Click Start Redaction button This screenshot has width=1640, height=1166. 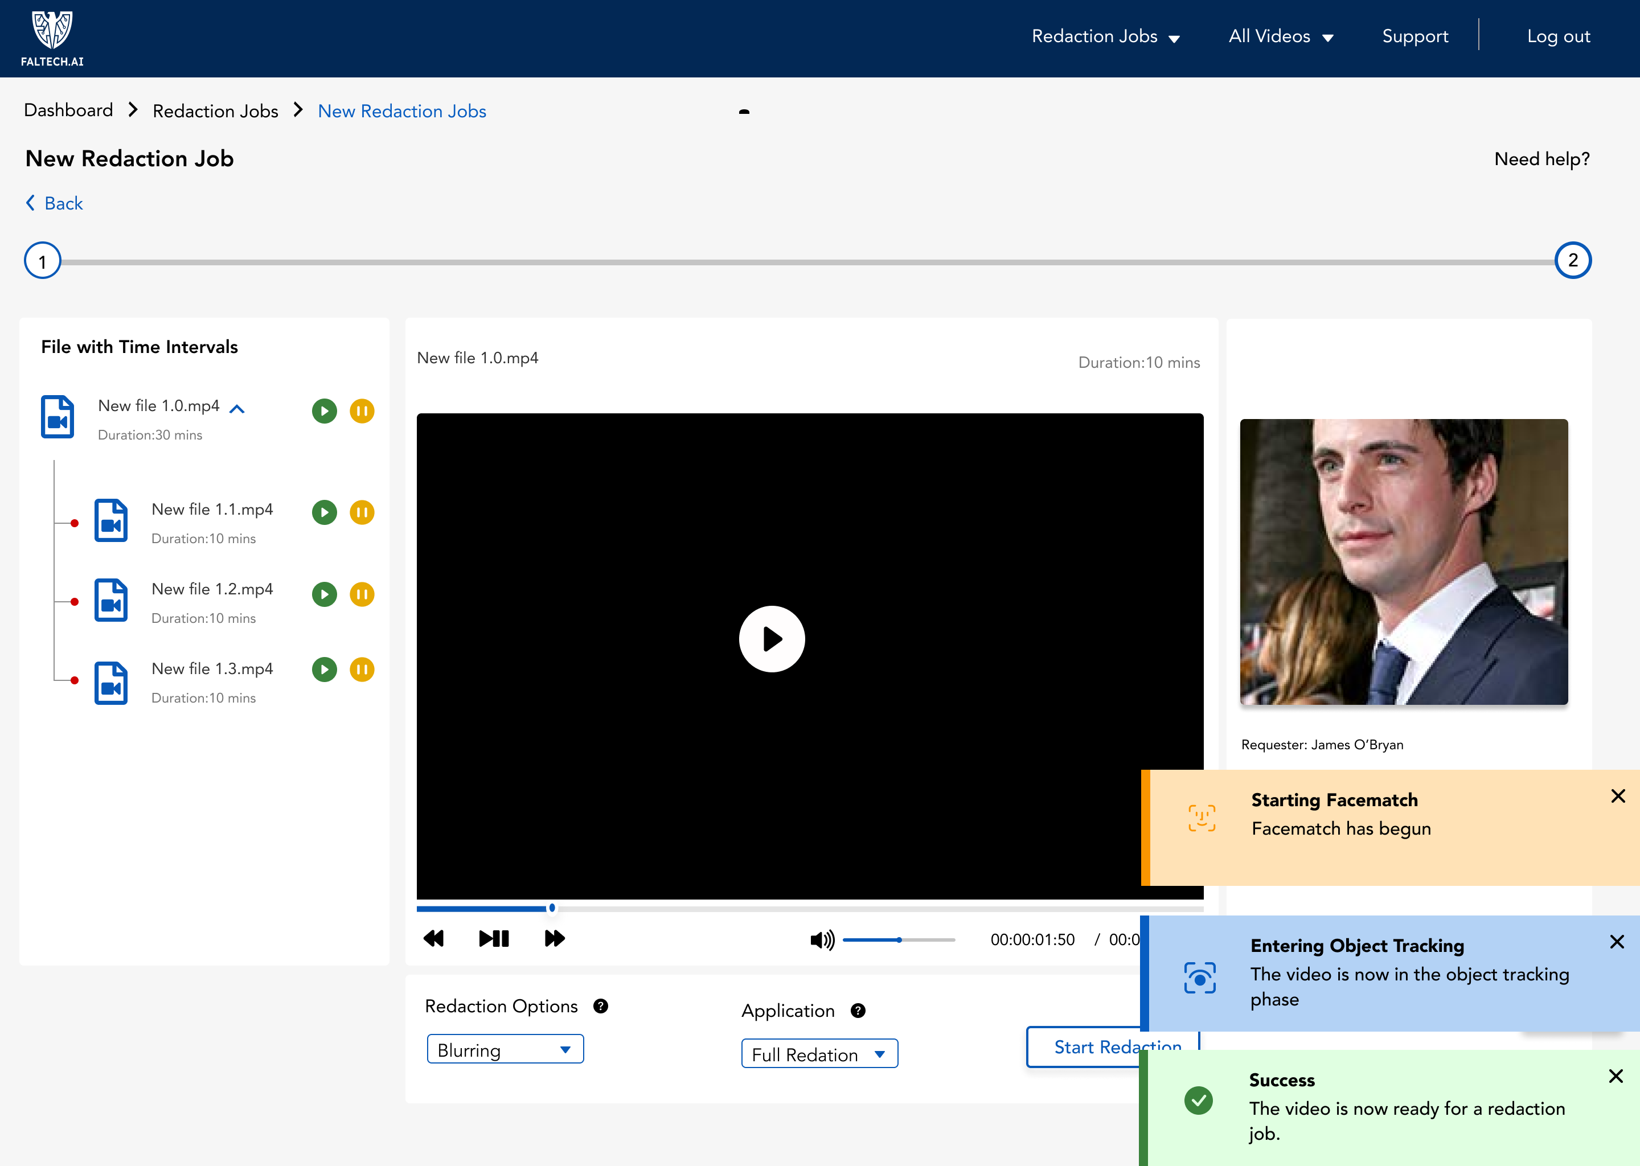(1084, 1047)
